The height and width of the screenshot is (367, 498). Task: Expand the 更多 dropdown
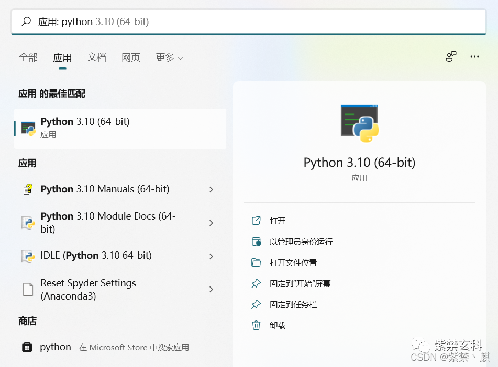[x=169, y=58]
